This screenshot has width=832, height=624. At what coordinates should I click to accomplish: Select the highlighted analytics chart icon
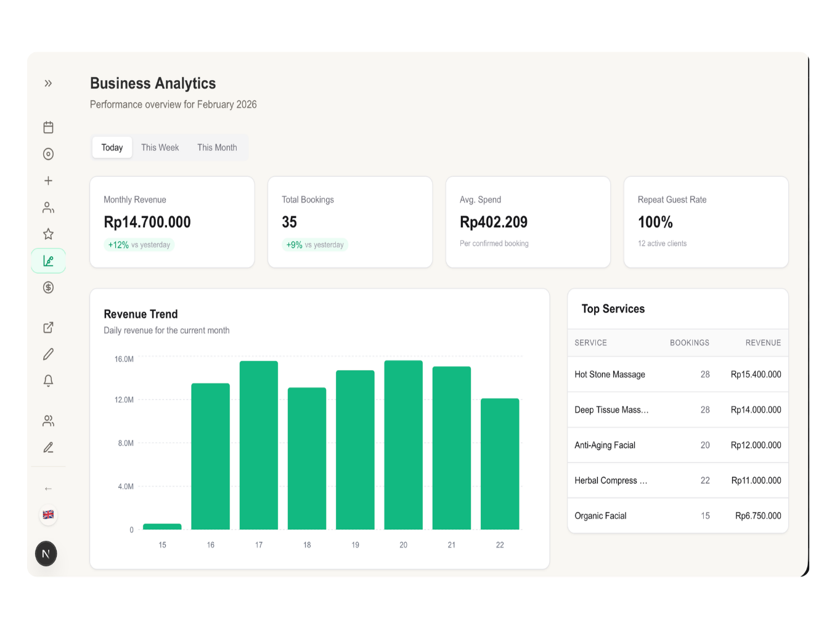point(48,261)
